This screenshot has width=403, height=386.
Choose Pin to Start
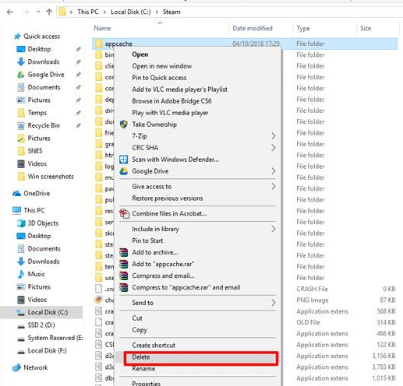[147, 240]
